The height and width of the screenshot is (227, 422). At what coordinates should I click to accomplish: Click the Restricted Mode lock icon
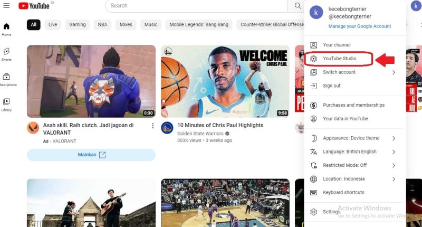313,165
